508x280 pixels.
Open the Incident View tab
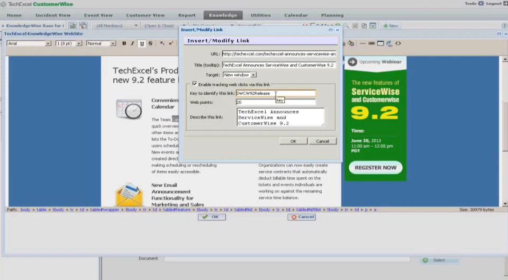point(53,15)
